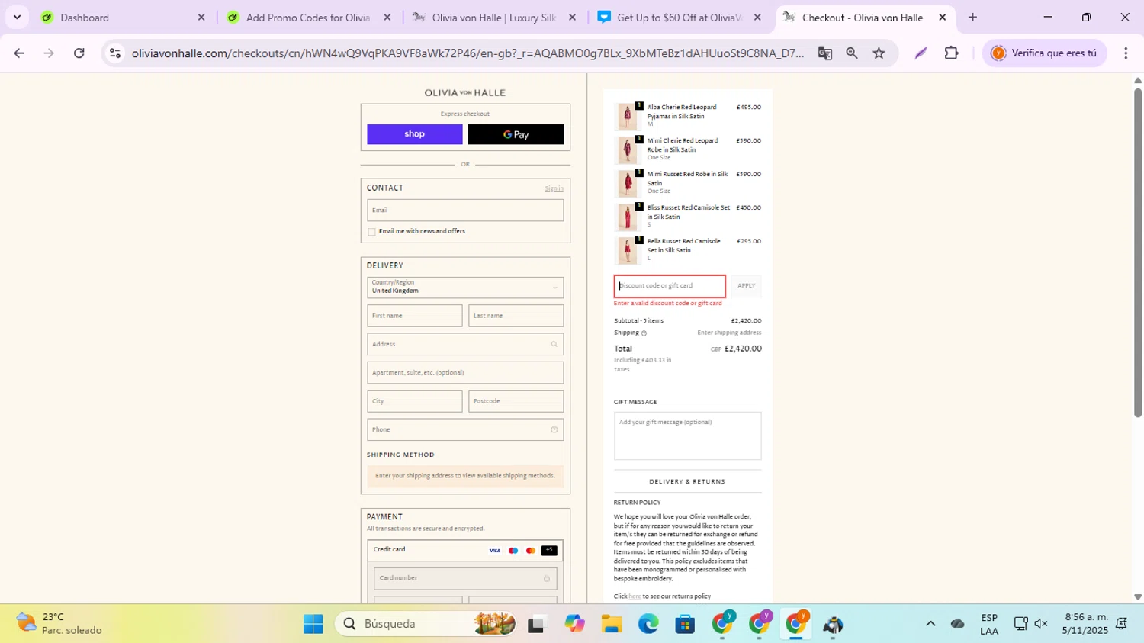Click Alba Cherie Red Leopard Pyjamas thumbnail
The width and height of the screenshot is (1144, 643).
627,117
